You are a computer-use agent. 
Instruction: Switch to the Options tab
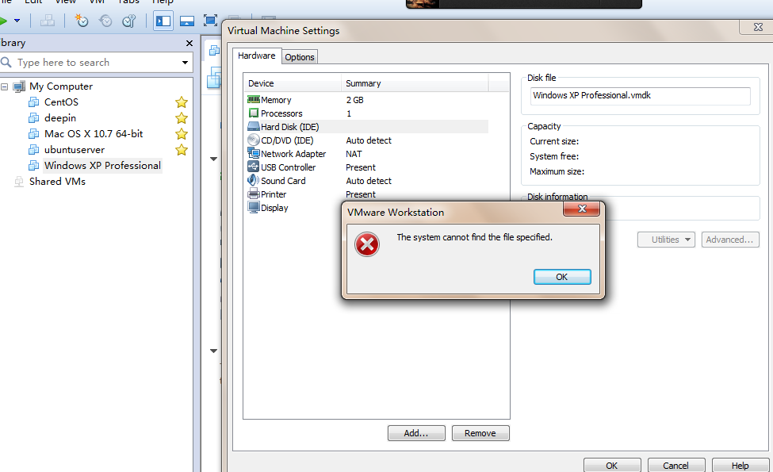point(299,57)
